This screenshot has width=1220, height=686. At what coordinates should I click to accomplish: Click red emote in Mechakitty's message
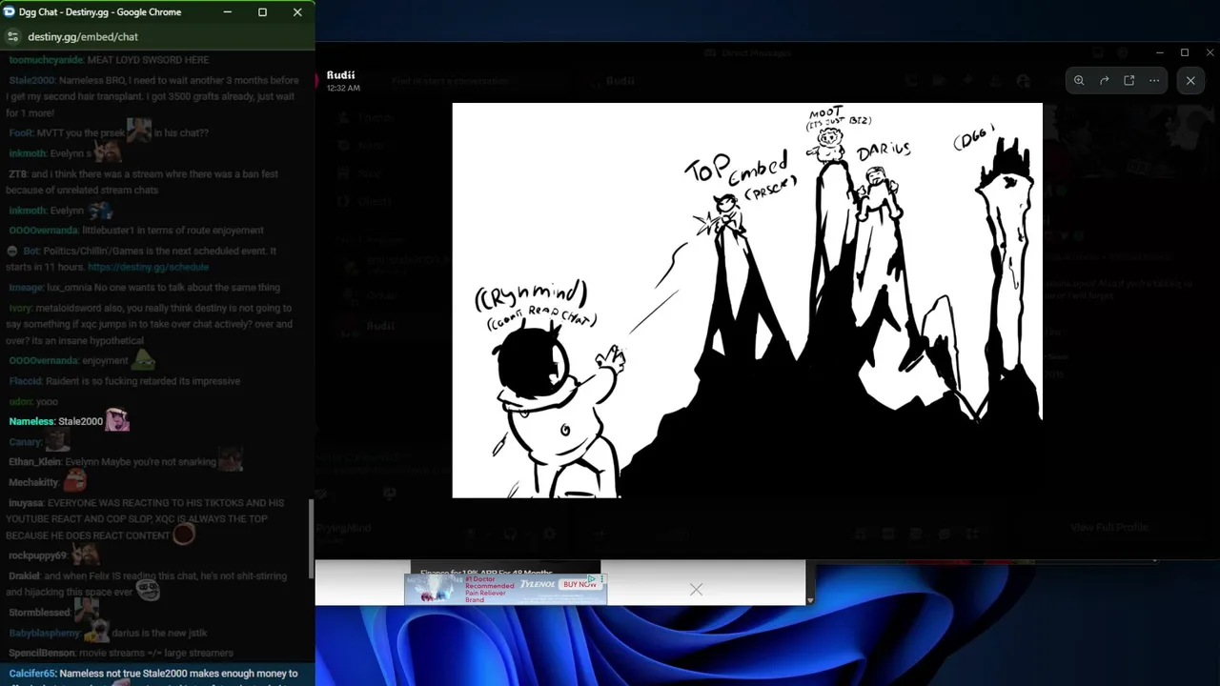(74, 480)
